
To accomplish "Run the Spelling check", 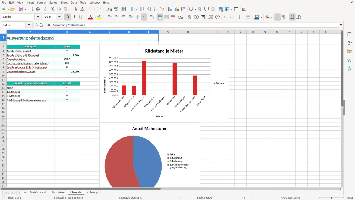I will click(116, 9).
